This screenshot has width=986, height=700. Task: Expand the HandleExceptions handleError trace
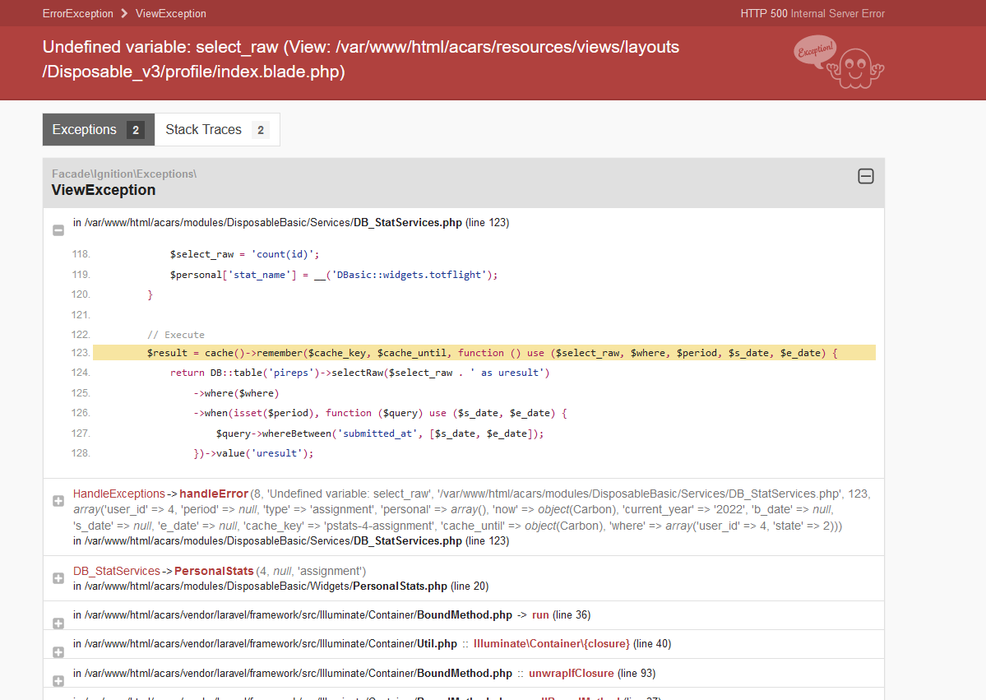pyautogui.click(x=58, y=501)
